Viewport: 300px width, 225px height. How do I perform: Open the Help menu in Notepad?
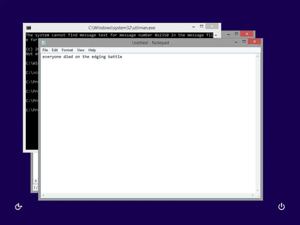(92, 50)
